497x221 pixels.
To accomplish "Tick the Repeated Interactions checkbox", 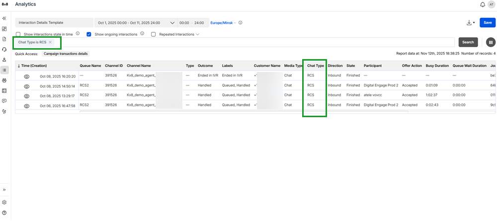I will tap(154, 34).
